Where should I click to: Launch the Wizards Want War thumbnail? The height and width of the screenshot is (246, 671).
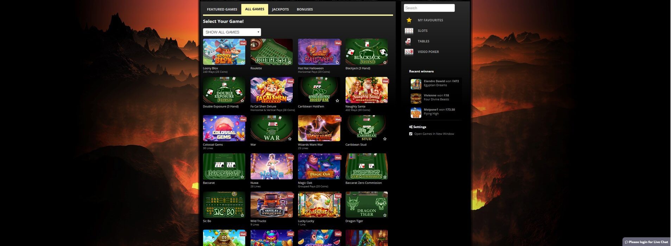pos(319,128)
